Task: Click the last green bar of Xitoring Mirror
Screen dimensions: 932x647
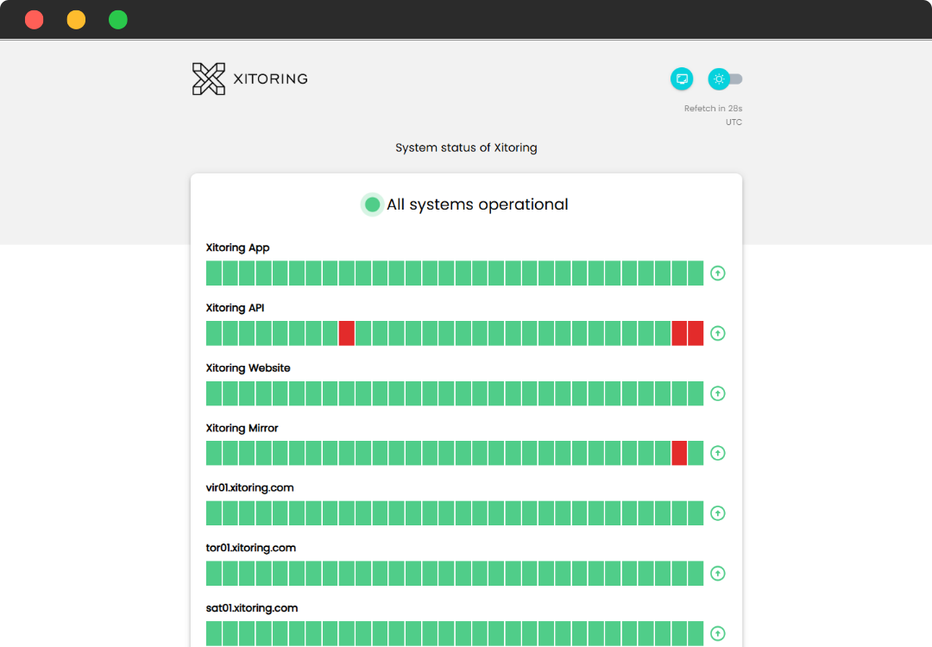Action: point(696,453)
